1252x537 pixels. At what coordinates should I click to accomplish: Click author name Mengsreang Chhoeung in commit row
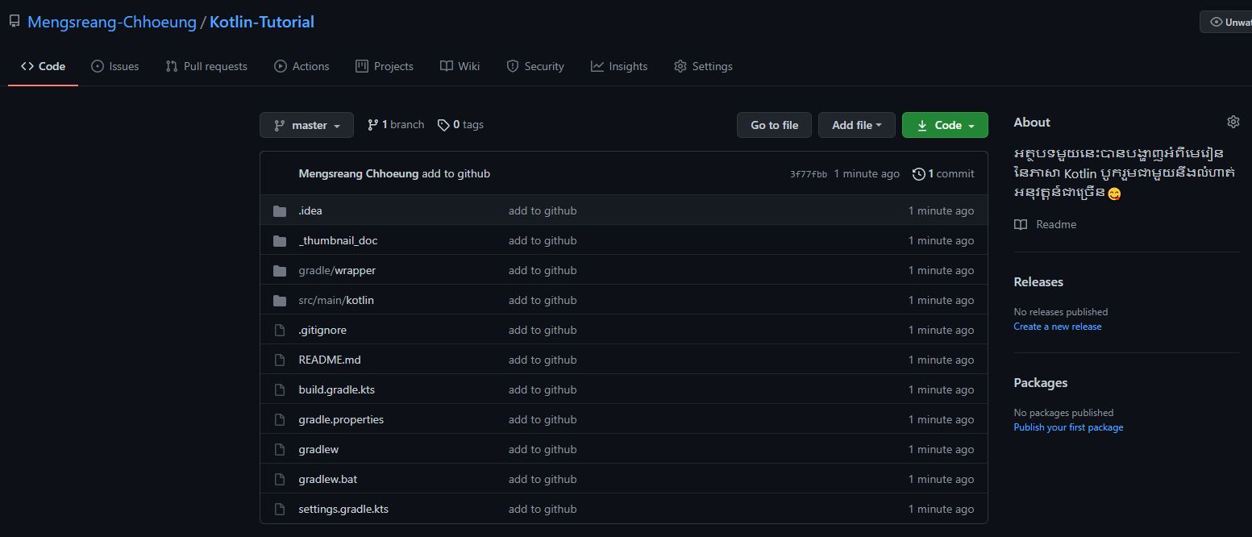pyautogui.click(x=359, y=173)
